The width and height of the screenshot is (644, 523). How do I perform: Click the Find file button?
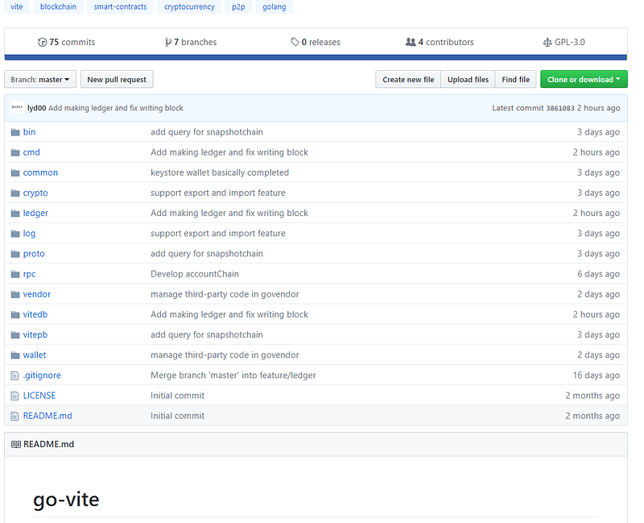point(515,79)
